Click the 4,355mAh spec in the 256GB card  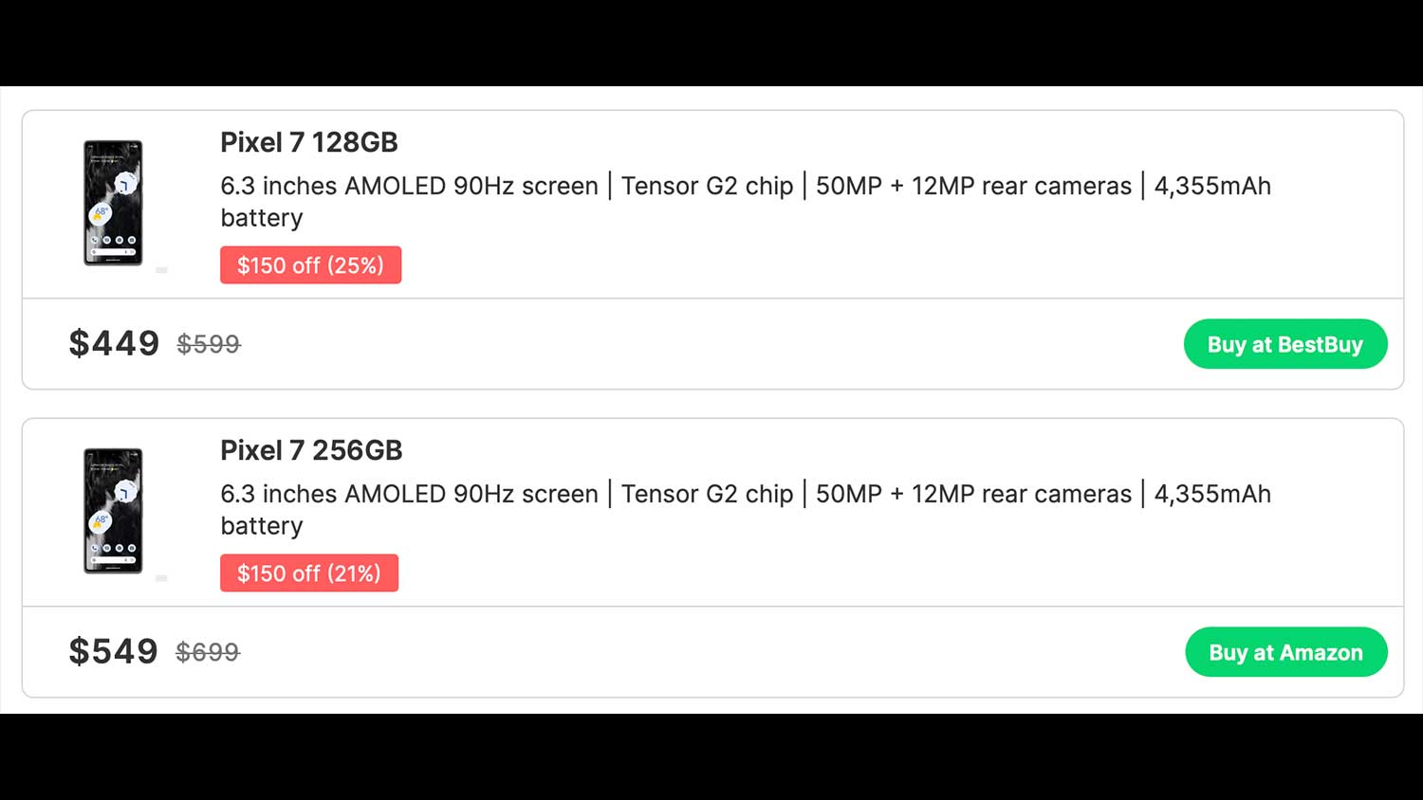coord(1211,494)
